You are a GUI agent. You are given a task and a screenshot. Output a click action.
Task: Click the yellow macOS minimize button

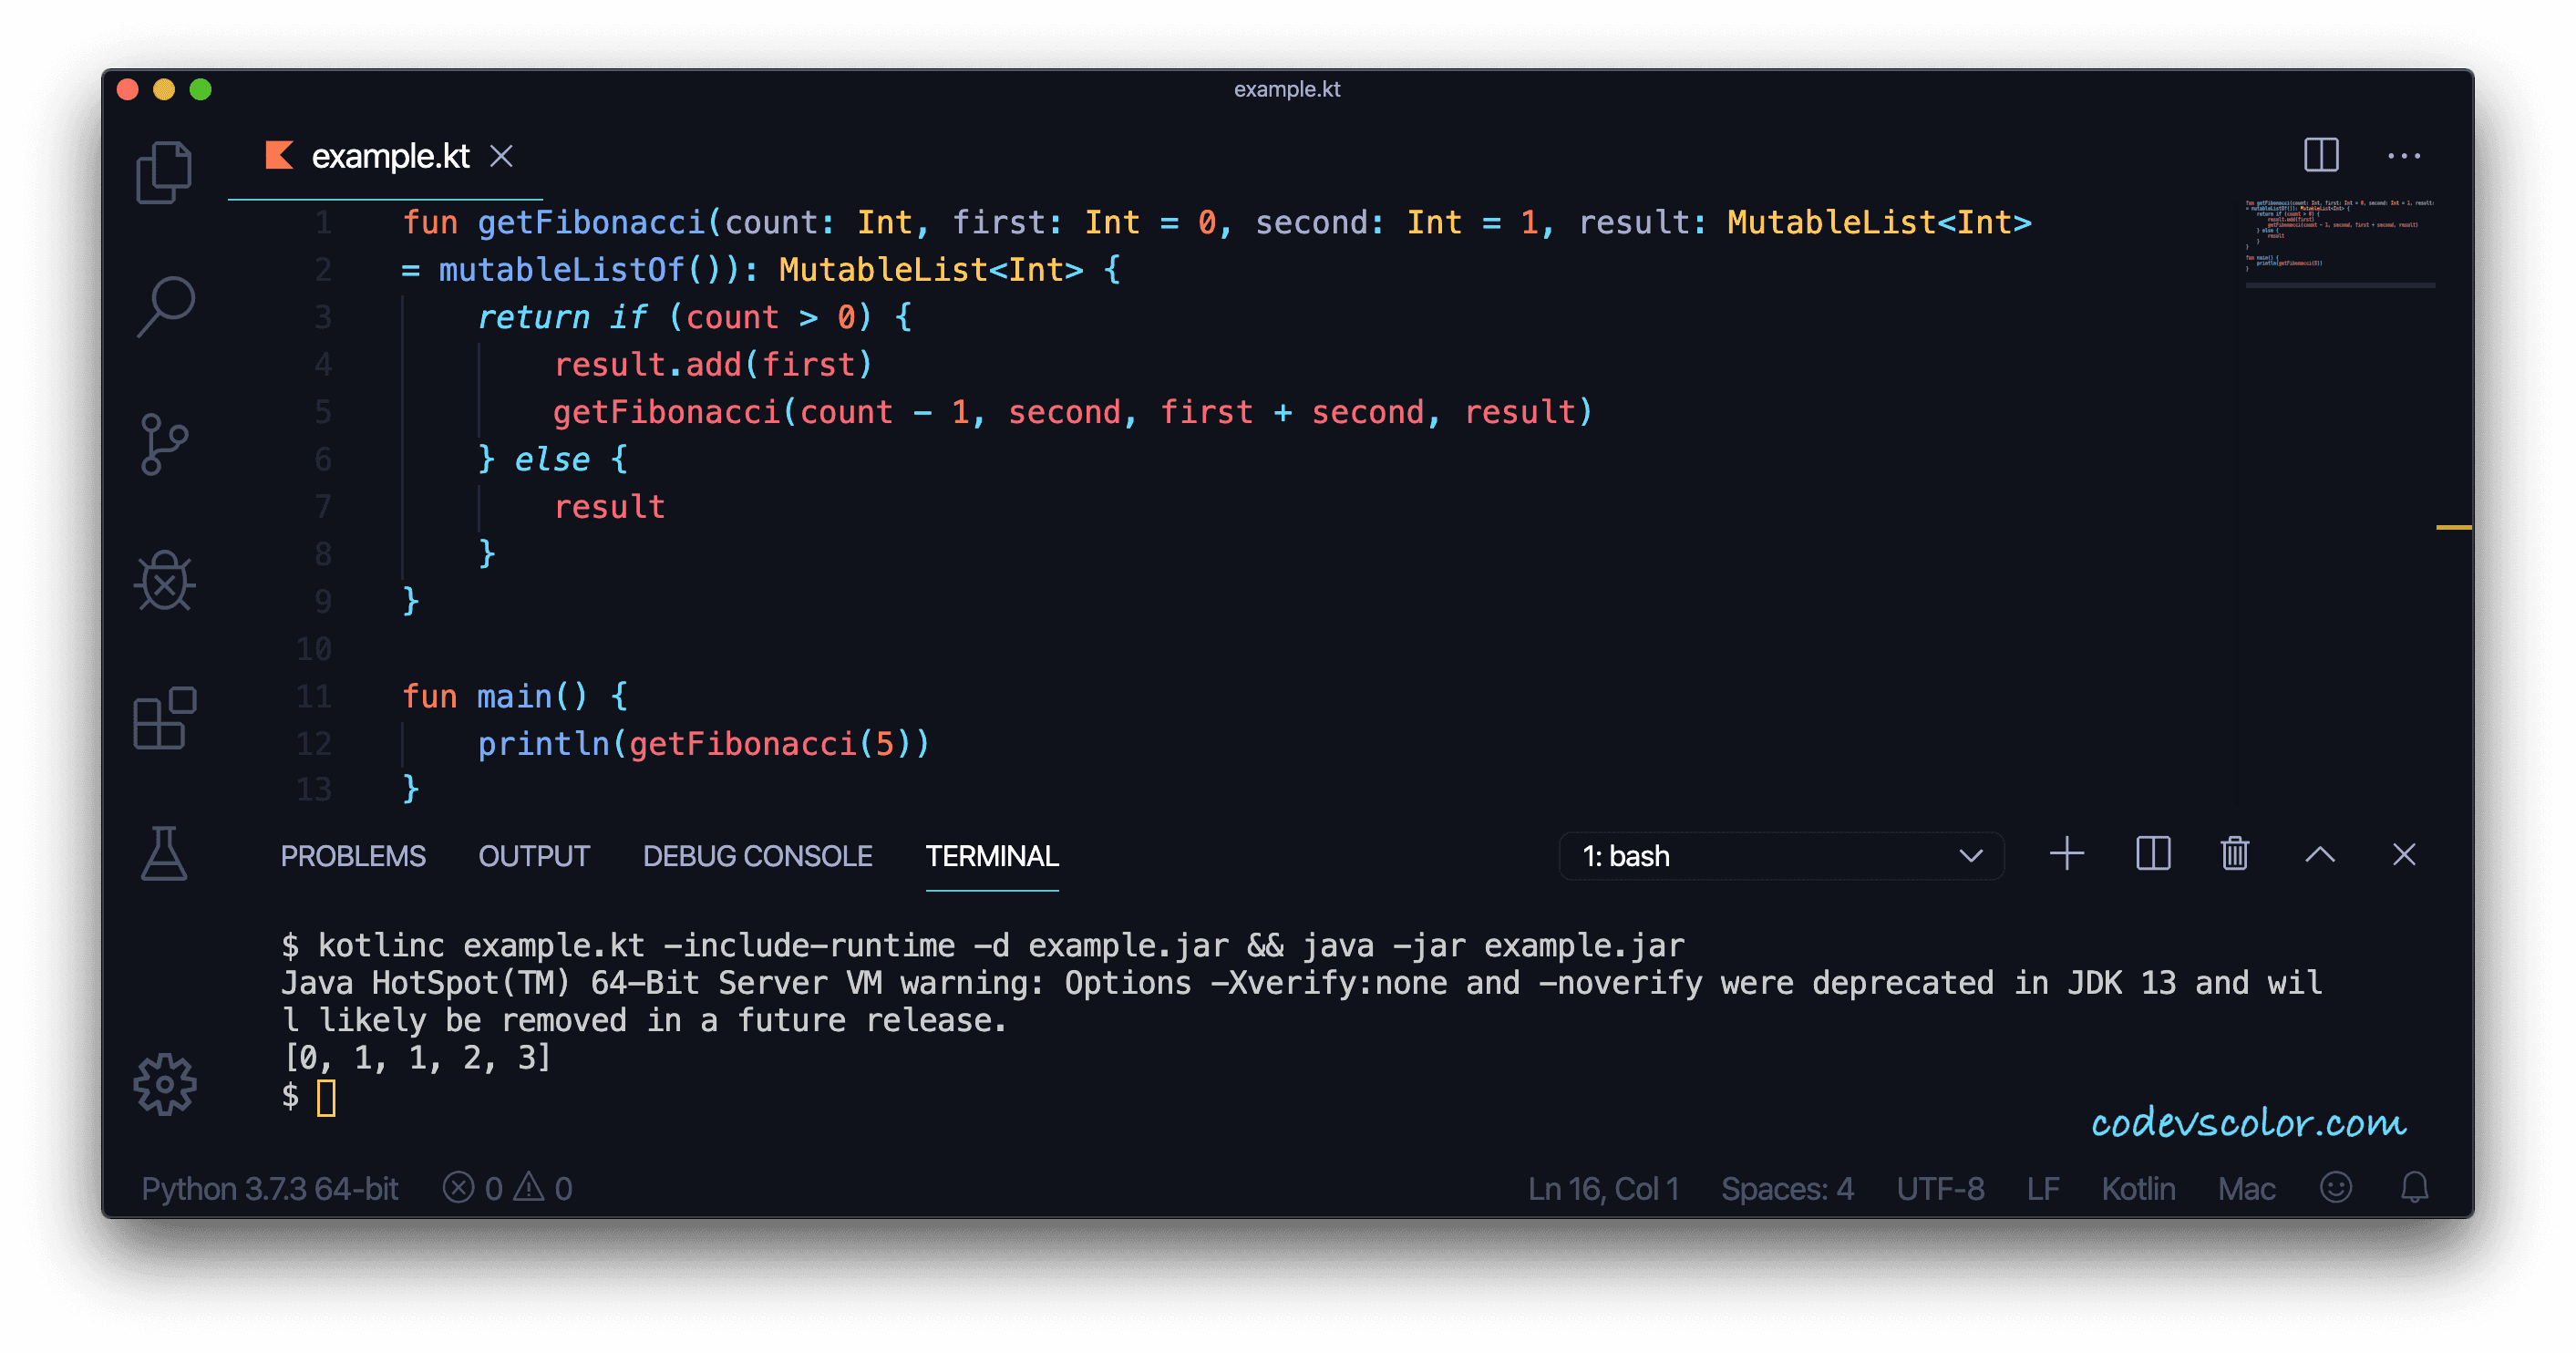164,90
